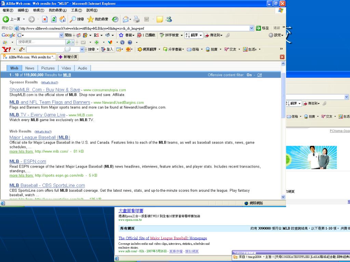Click the Google toolbar search field
The height and width of the screenshot is (262, 350).
(41, 35)
